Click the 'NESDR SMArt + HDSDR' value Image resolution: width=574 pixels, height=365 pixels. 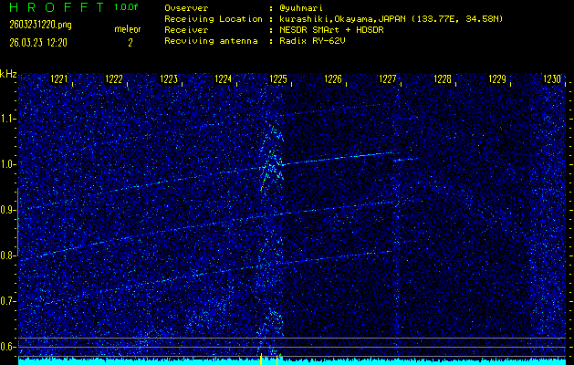click(x=331, y=30)
